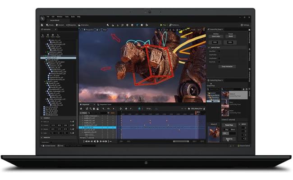Click the Sequencer play forward button
Image resolution: width=293 pixels, height=180 pixels.
pos(97,142)
